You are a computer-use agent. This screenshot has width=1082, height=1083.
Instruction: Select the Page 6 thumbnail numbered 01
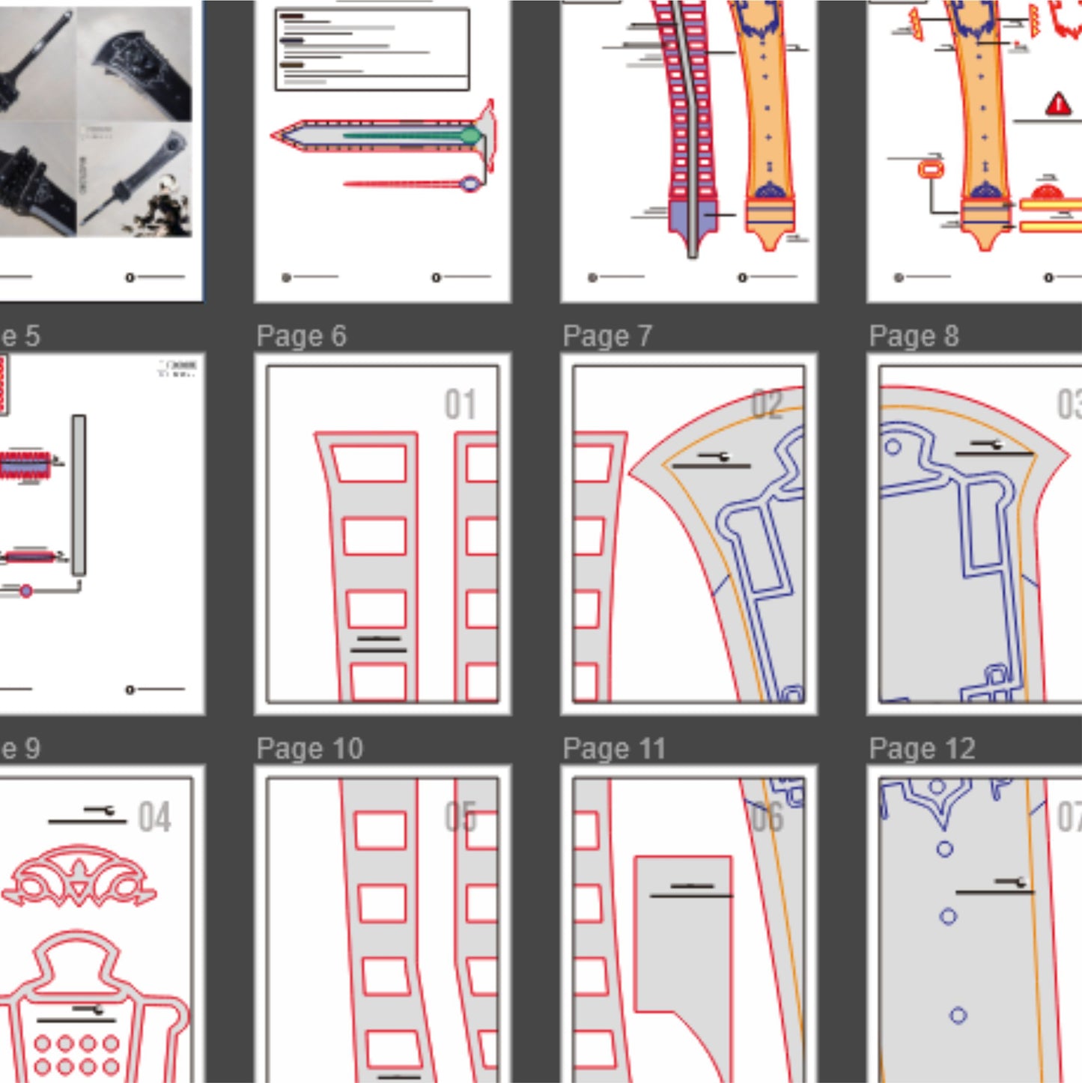383,533
